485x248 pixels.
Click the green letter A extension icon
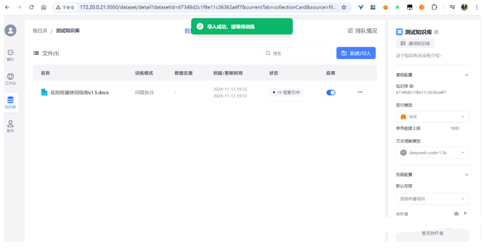pos(398,7)
